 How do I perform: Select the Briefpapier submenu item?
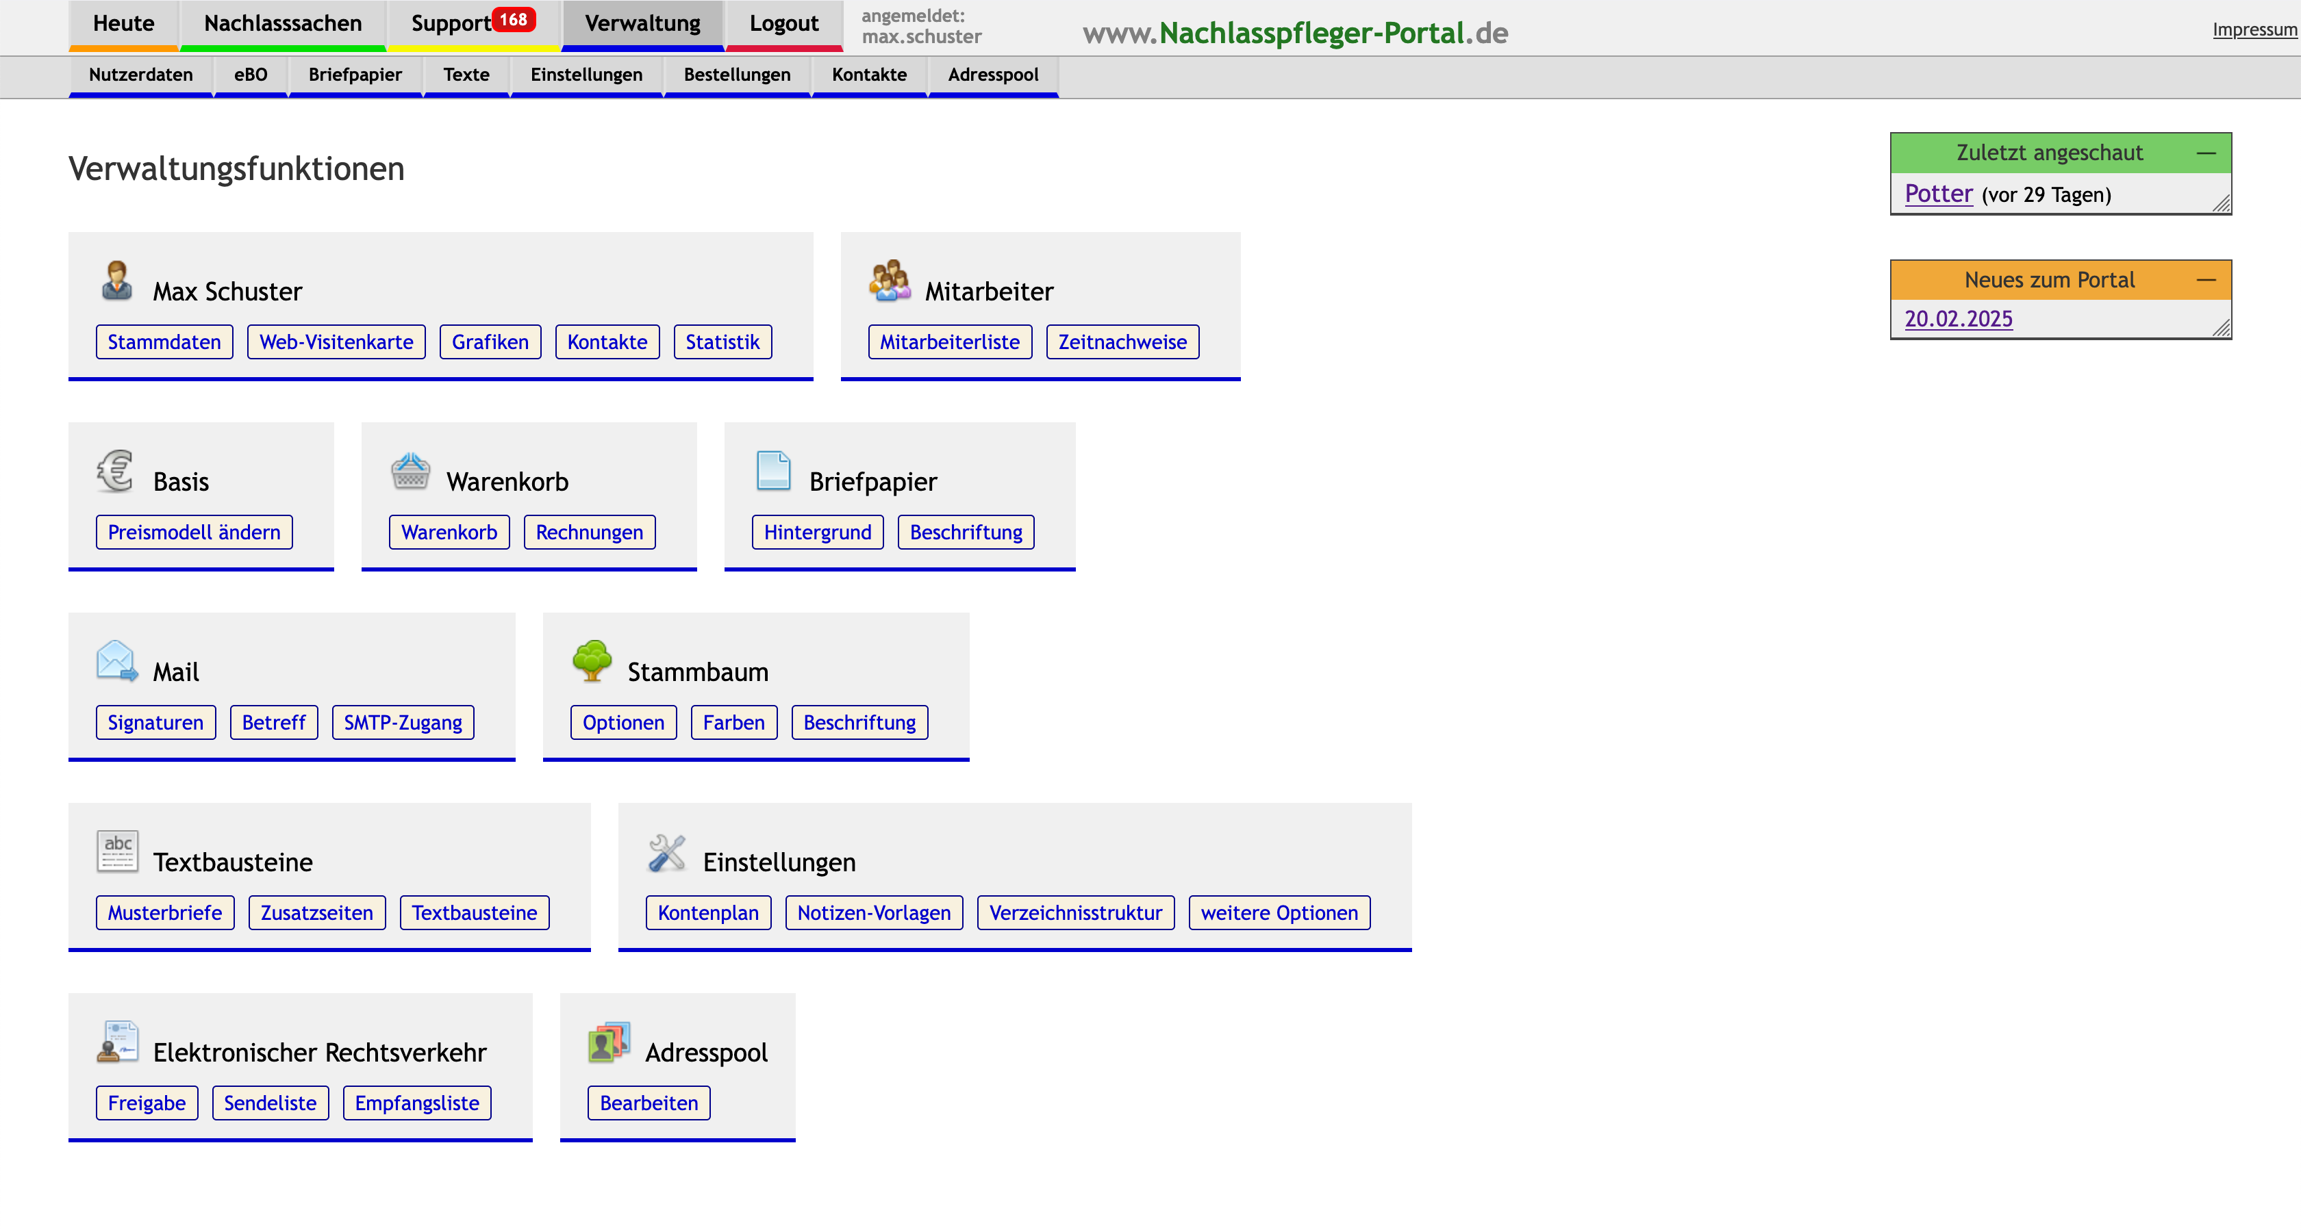(355, 74)
